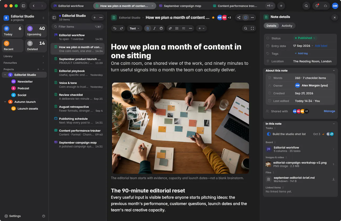Open global search in the top bar
The image size is (341, 221).
306,6
